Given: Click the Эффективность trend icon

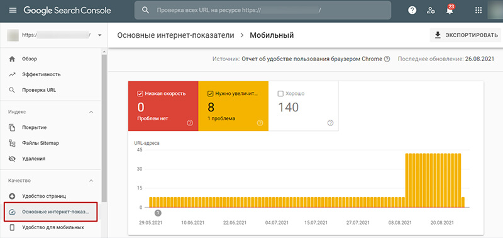Looking at the screenshot, I should click(12, 74).
